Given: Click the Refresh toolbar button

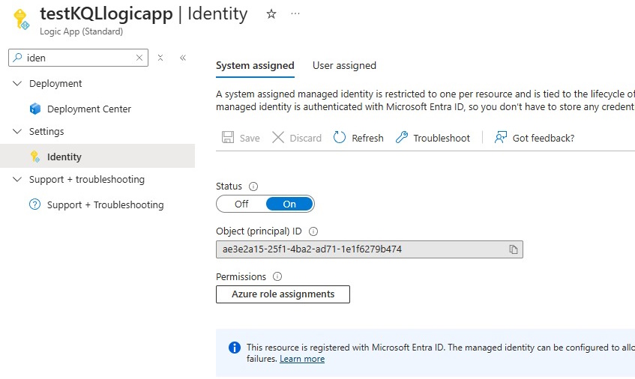Looking at the screenshot, I should coord(358,138).
